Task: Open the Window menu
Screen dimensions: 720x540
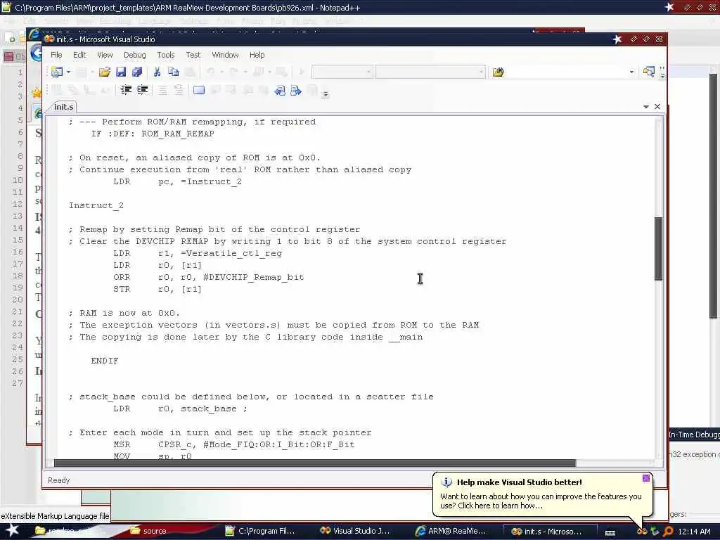Action: 225,55
